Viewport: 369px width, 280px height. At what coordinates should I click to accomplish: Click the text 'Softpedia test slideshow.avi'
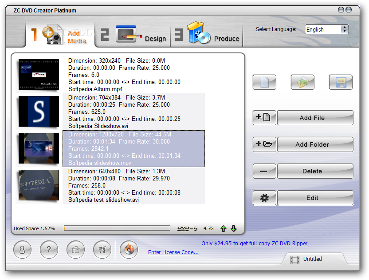pyautogui.click(x=103, y=200)
